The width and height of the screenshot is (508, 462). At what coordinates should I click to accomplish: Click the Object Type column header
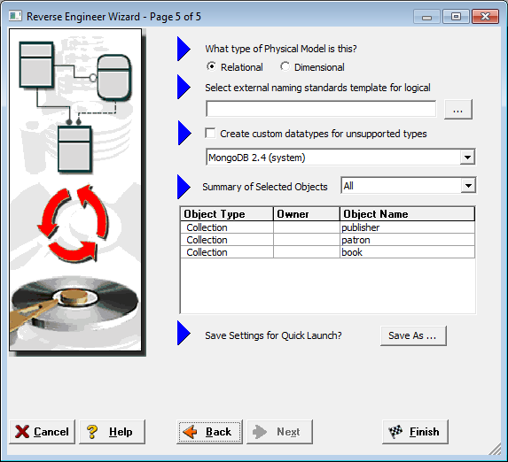tap(226, 214)
